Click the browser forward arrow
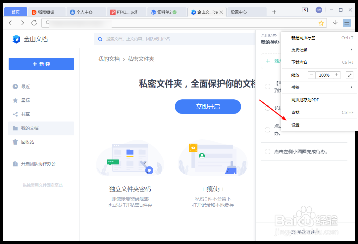 click(x=23, y=23)
